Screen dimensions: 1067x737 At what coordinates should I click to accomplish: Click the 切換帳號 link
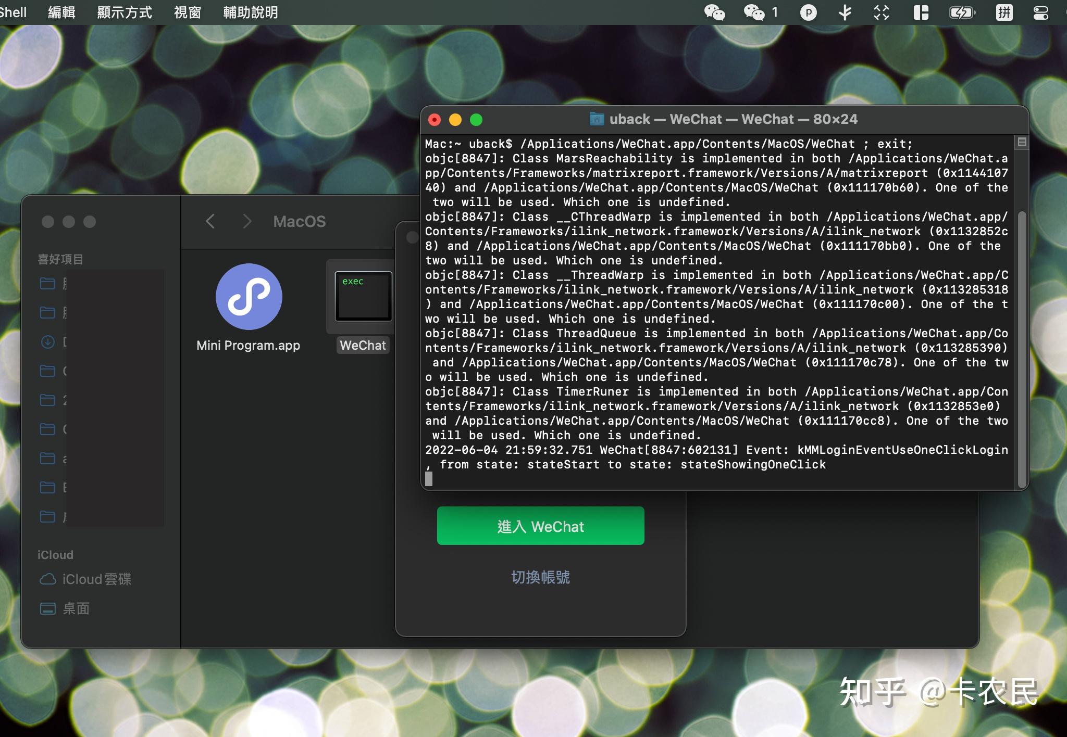540,577
